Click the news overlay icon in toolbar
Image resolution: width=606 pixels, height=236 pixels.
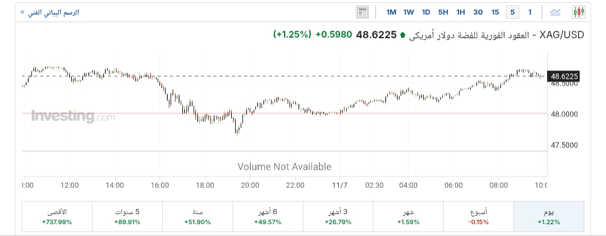[362, 12]
